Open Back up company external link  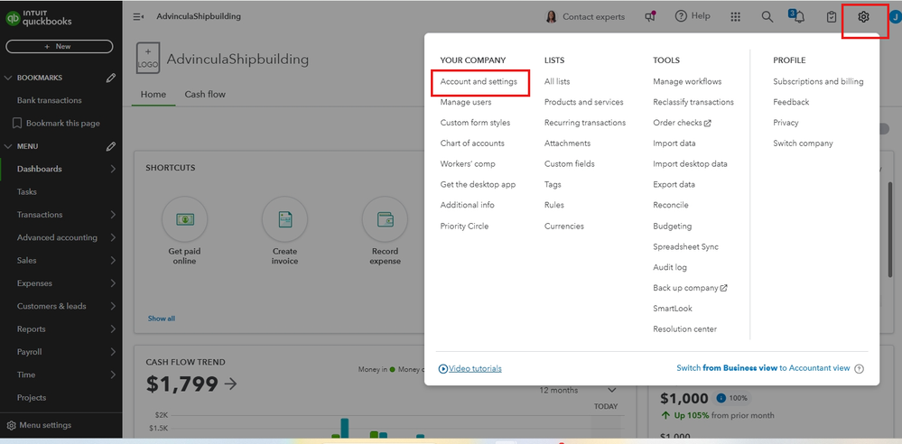(691, 288)
